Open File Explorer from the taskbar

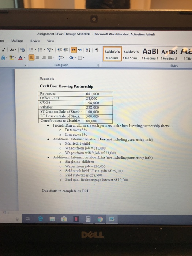(52, 219)
